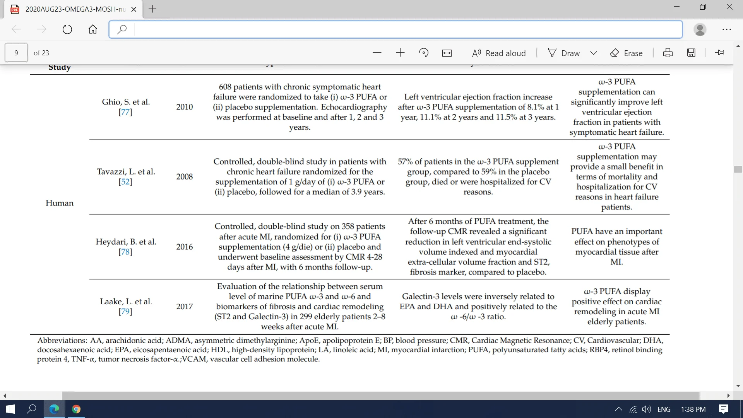This screenshot has width=743, height=418.
Task: Open the Windows Start menu
Action: pyautogui.click(x=10, y=409)
